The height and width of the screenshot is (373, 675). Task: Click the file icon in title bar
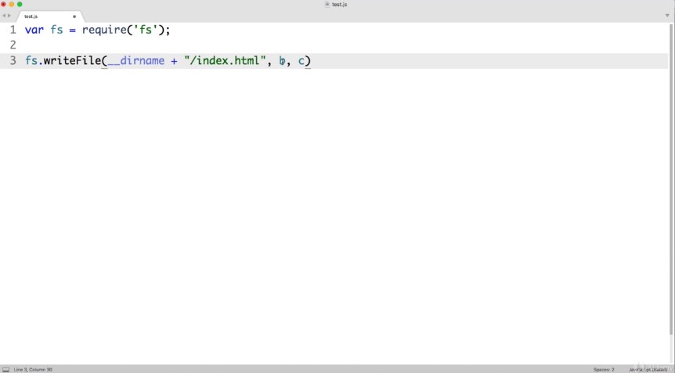(x=327, y=5)
